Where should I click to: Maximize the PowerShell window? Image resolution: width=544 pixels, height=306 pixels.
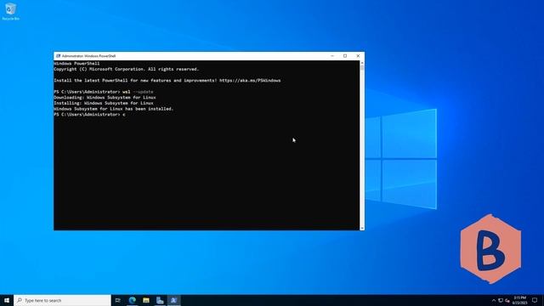click(x=345, y=56)
